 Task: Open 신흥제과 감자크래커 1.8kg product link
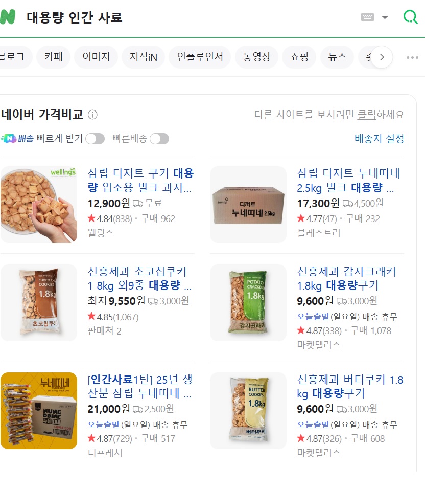[346, 279]
